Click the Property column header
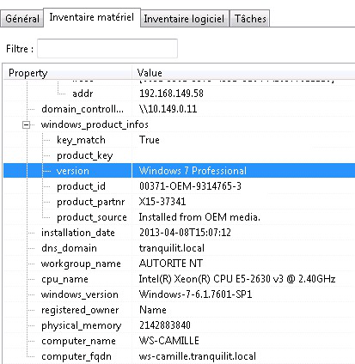Image resolution: width=355 pixels, height=364 pixels. [x=68, y=73]
